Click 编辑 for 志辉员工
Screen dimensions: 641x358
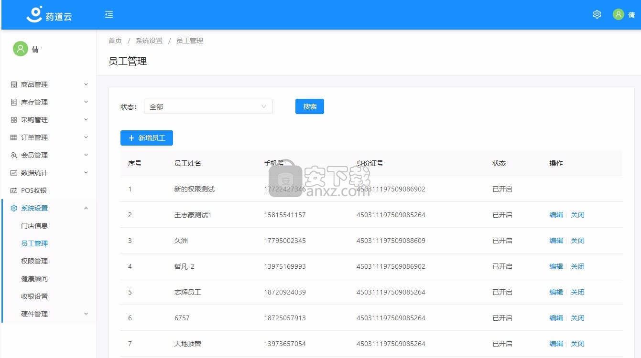click(556, 292)
